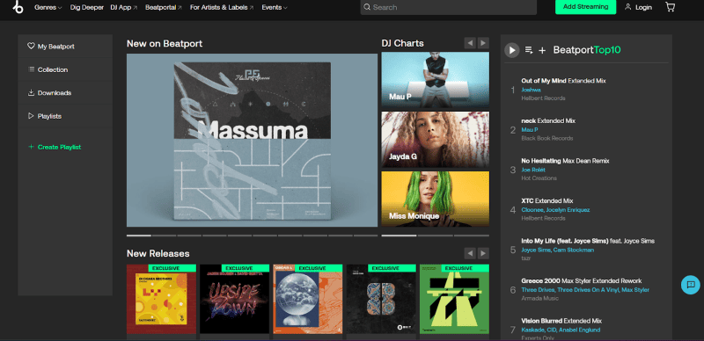Show next New Releases arrow
704x341 pixels.
[483, 253]
